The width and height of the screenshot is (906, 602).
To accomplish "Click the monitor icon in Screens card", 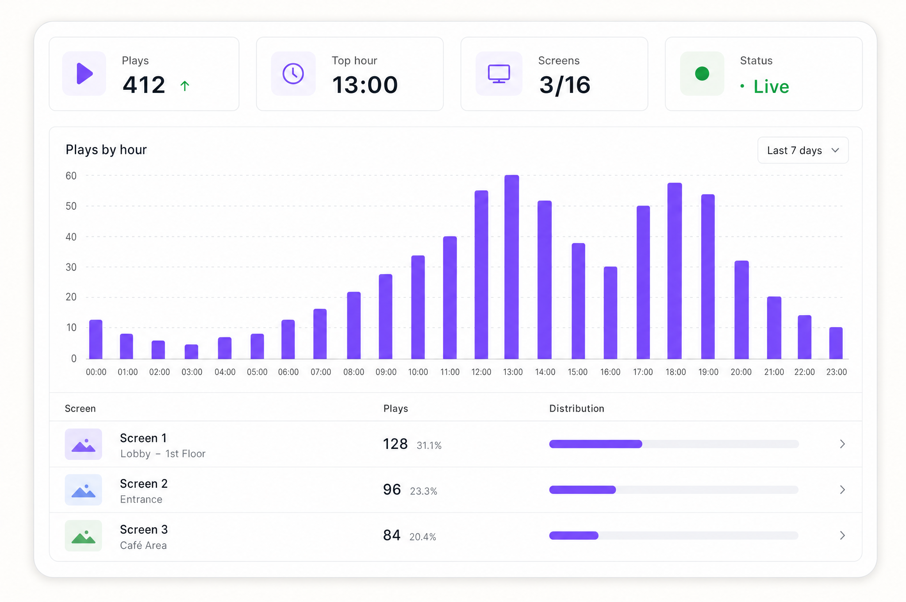I will tap(499, 74).
